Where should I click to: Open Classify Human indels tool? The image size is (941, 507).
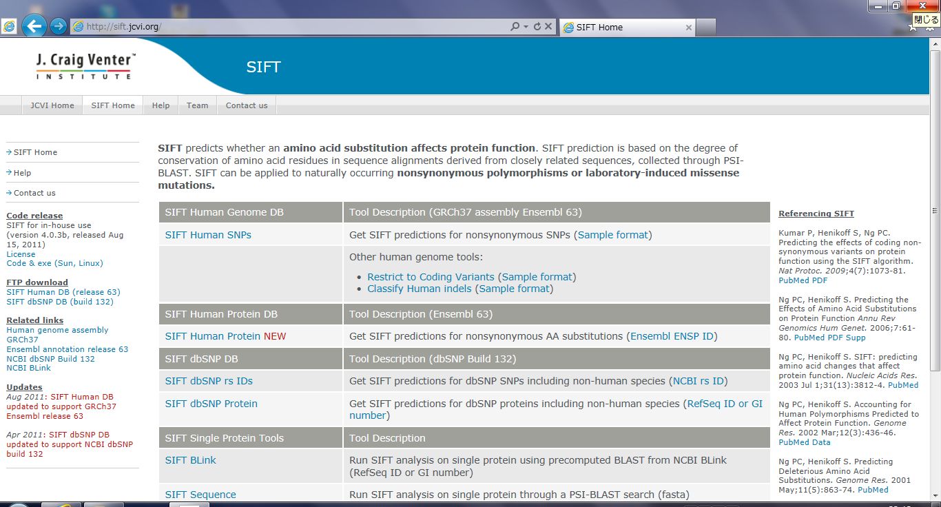coord(420,289)
